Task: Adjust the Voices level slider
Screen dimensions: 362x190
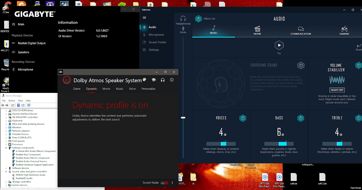Action: click(x=221, y=144)
